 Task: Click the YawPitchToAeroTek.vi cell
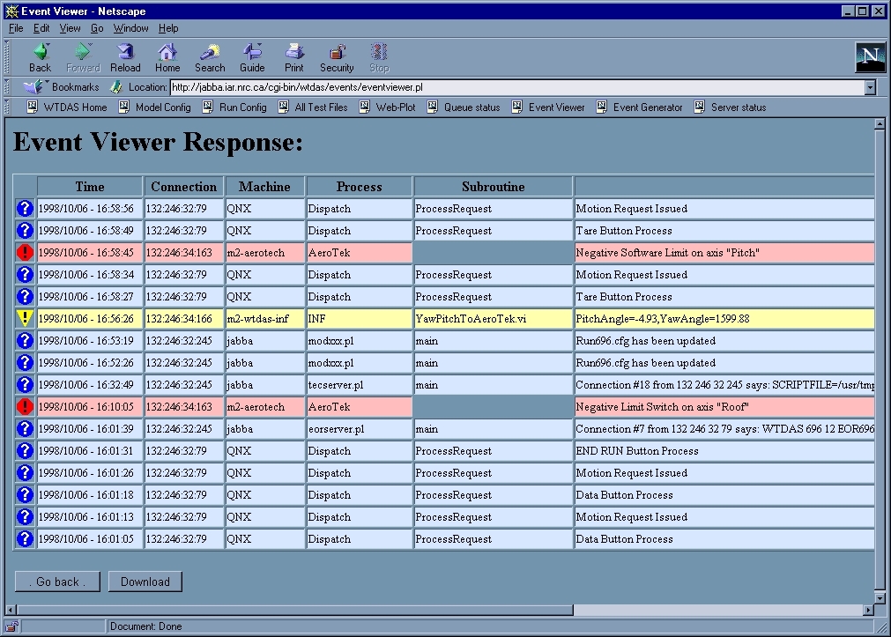click(494, 319)
